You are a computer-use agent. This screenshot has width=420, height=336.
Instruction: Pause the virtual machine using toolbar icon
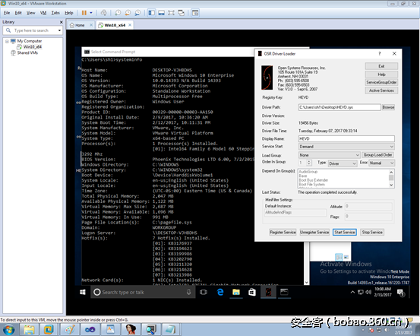click(x=84, y=13)
